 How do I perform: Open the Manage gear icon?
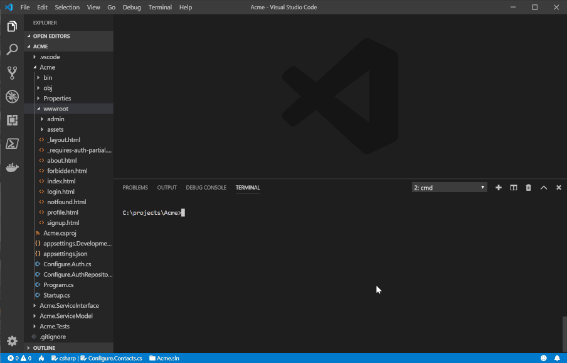12,341
